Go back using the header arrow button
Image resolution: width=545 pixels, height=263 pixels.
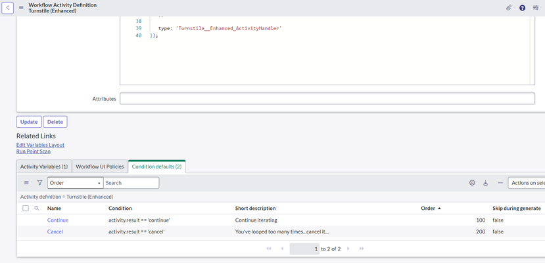(8, 8)
